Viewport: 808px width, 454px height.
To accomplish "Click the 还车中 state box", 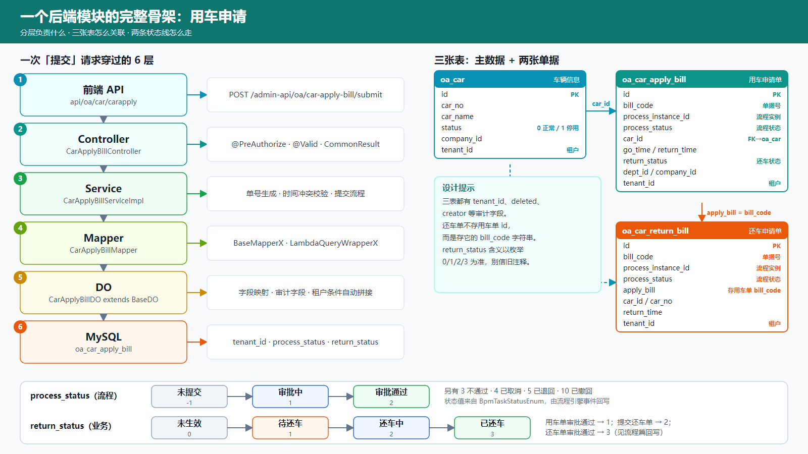I will pos(391,428).
